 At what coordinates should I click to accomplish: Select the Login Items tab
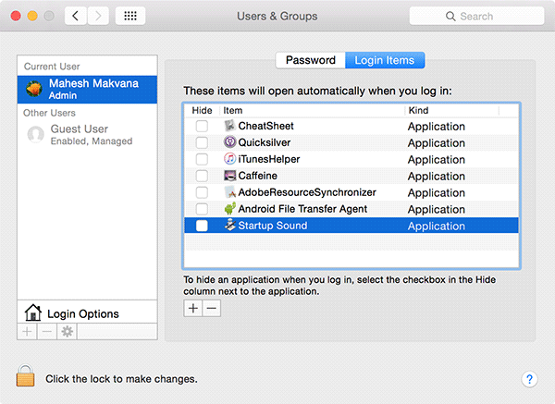coord(385,60)
